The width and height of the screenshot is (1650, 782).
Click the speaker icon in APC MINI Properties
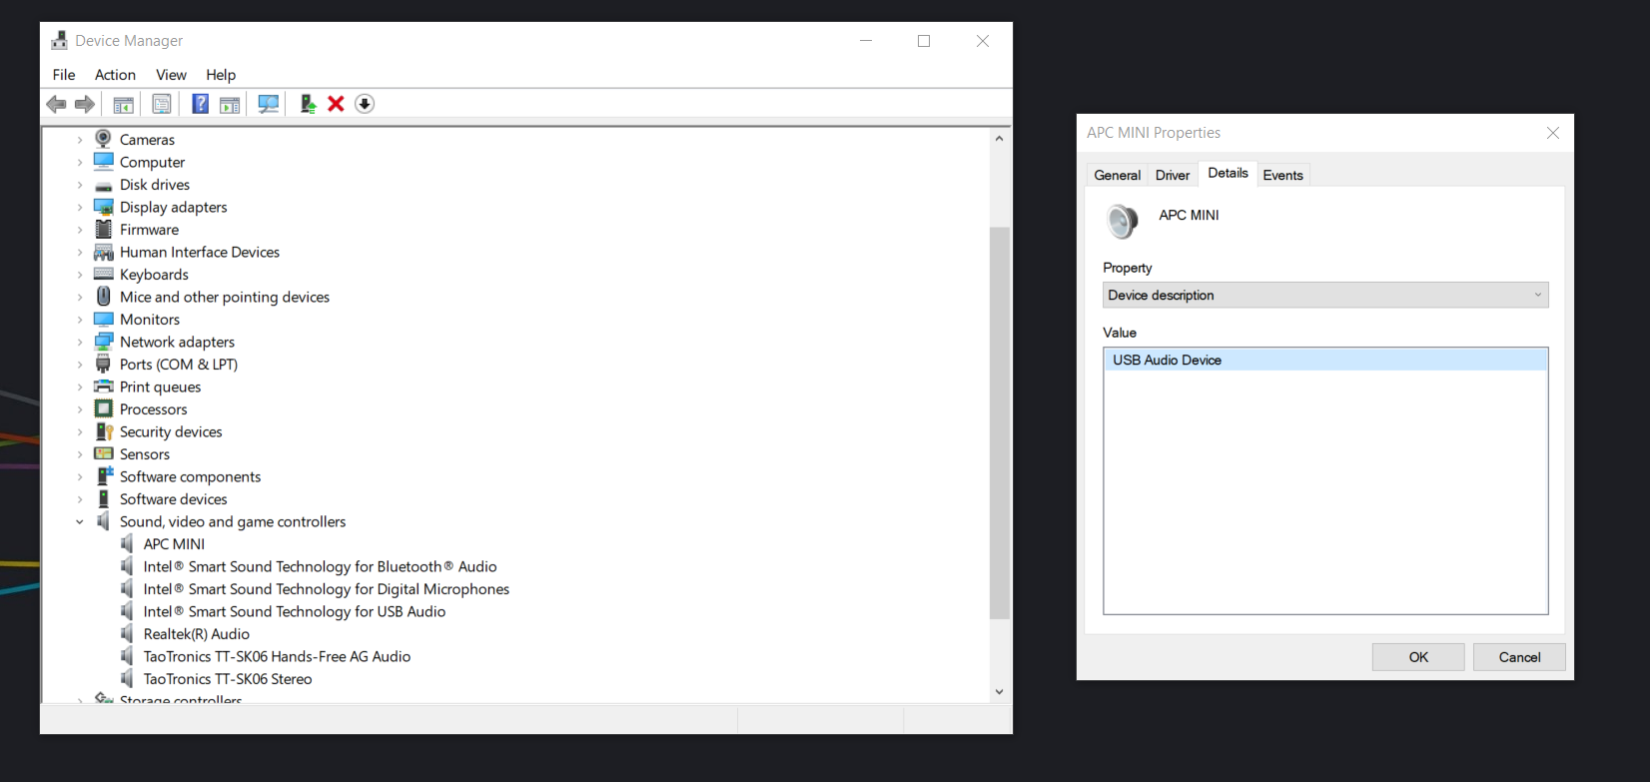point(1123,221)
